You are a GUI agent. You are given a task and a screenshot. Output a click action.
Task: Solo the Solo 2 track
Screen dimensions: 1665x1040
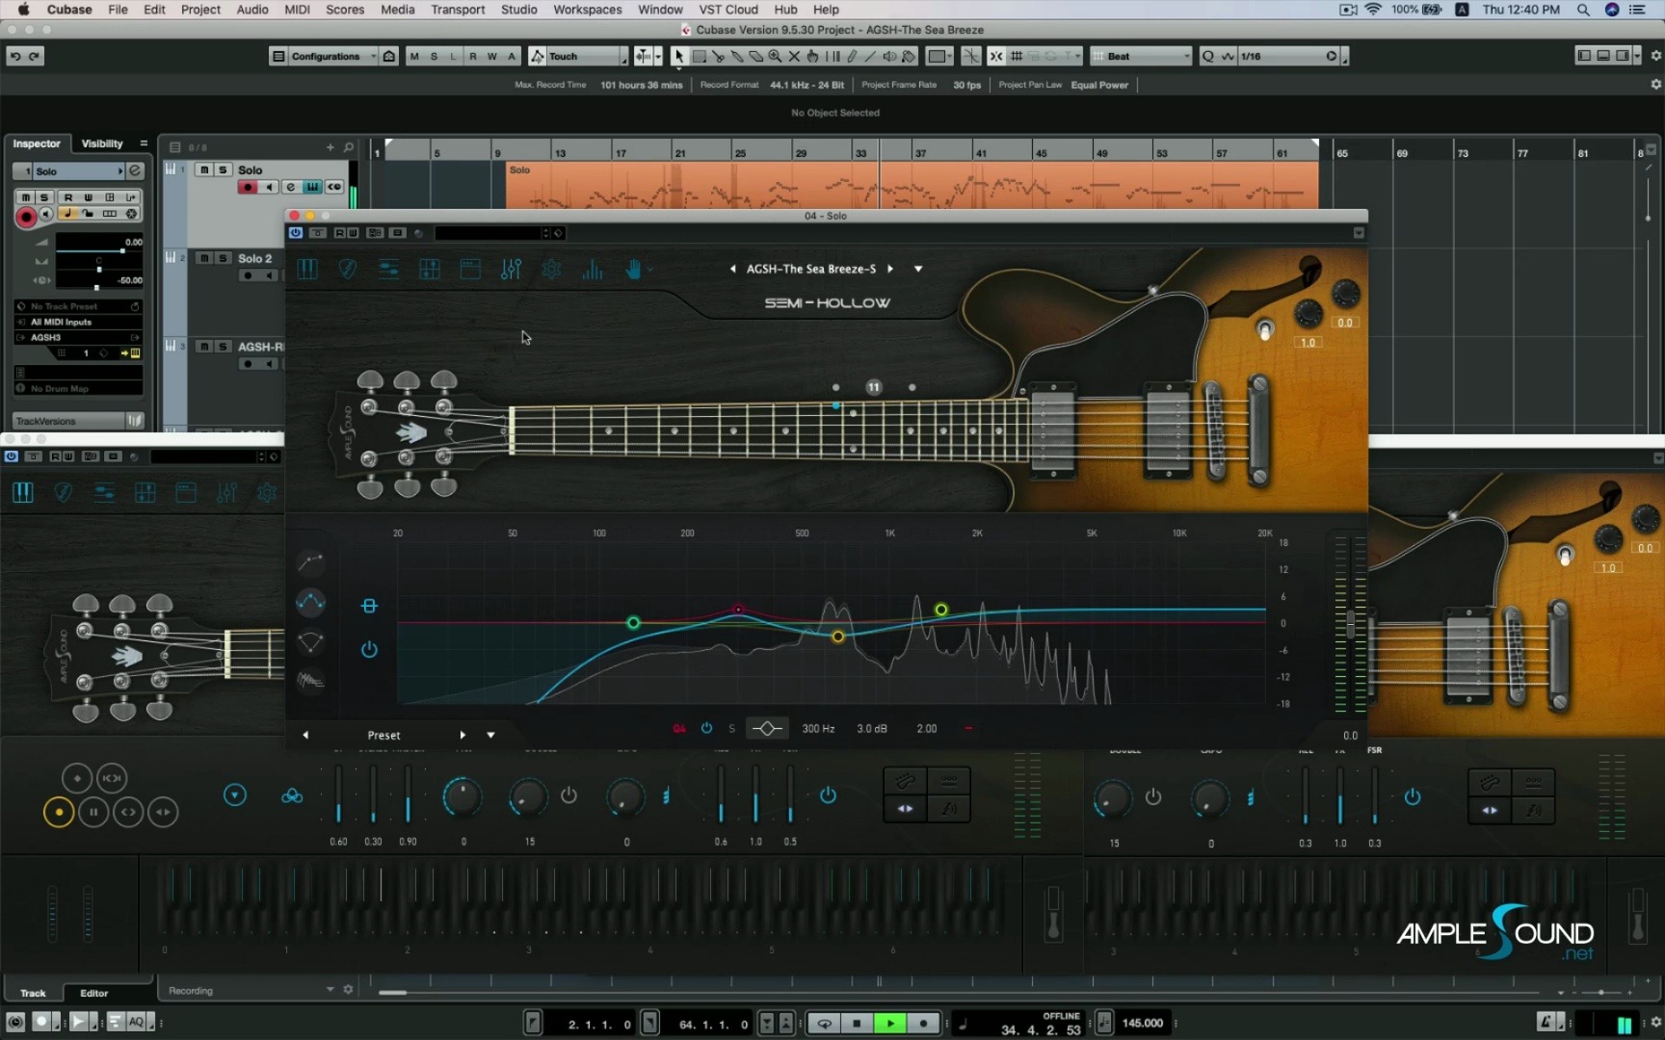(223, 258)
